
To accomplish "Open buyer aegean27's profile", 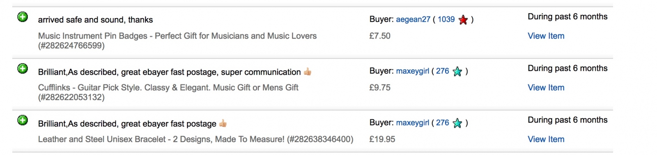I will 413,19.
